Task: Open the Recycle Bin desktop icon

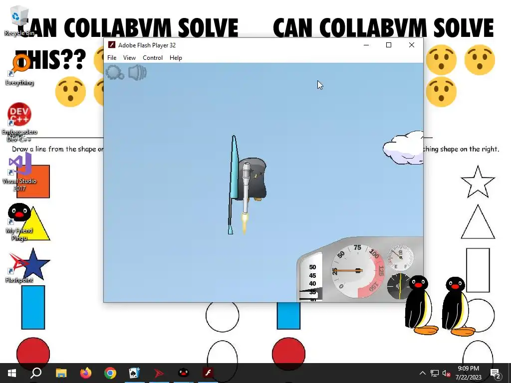Action: pos(19,21)
